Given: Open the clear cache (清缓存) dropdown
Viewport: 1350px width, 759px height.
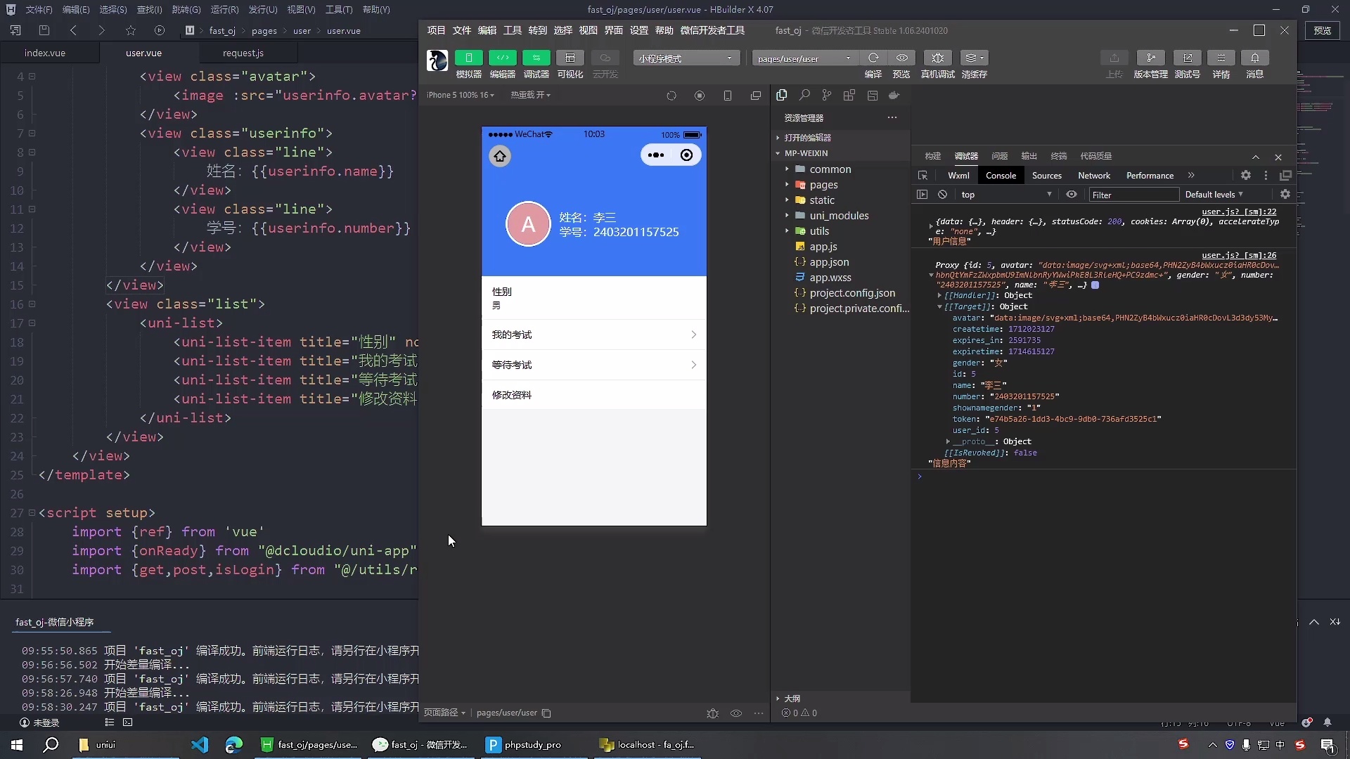Looking at the screenshot, I should tap(974, 58).
